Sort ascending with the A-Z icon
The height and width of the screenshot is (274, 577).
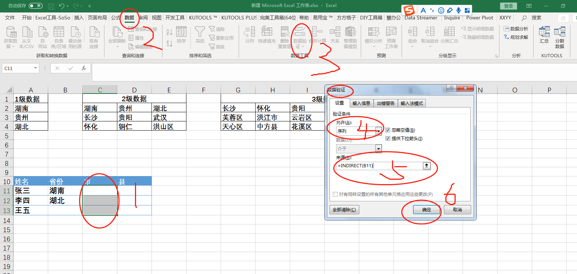pos(170,32)
